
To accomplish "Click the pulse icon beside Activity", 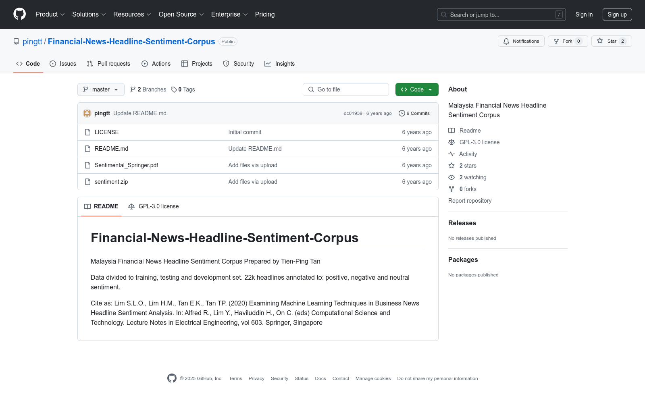I will click(451, 154).
